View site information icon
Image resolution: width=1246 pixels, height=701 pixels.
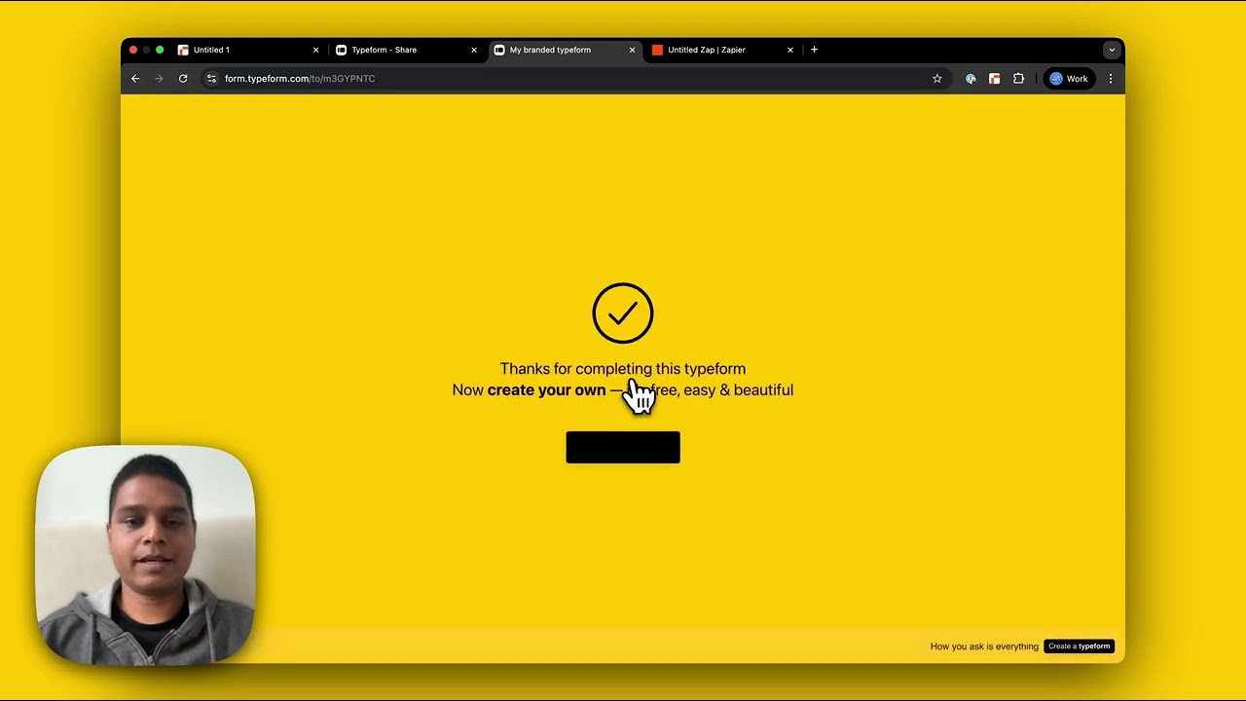click(211, 79)
